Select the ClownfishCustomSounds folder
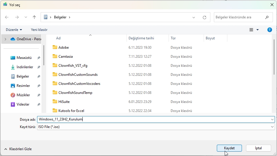277x156 pixels. (x=78, y=75)
